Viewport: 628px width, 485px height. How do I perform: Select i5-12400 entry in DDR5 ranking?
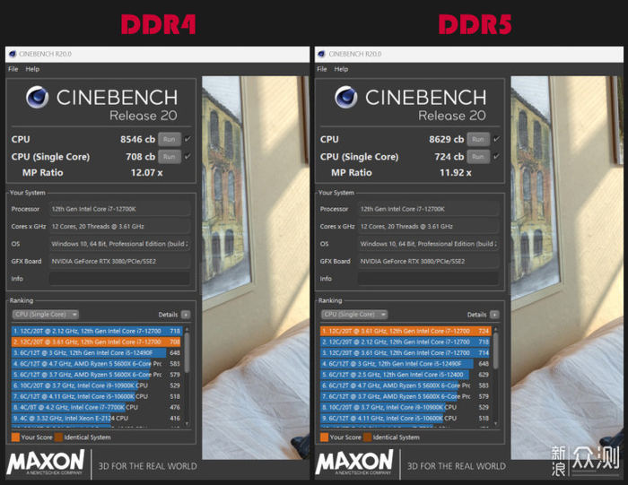coord(406,375)
